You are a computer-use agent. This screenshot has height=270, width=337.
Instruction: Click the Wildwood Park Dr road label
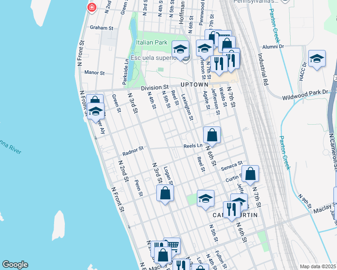305,95
